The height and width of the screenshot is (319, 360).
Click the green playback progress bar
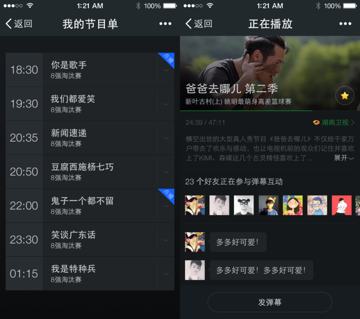click(x=246, y=110)
